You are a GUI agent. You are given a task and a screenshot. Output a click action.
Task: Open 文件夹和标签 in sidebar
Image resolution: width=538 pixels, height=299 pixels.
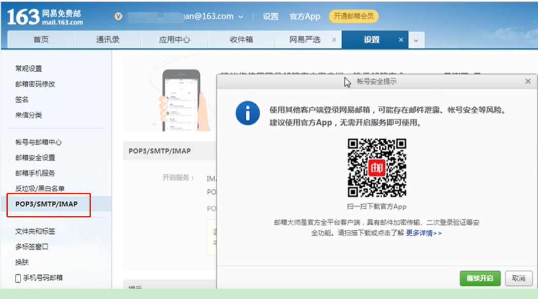pos(35,231)
